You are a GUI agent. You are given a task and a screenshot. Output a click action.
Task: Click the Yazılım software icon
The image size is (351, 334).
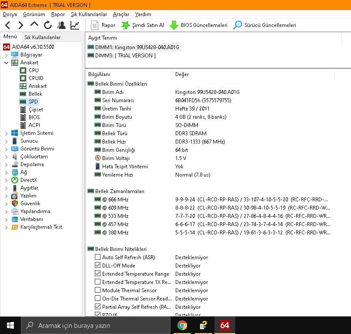pos(14,196)
